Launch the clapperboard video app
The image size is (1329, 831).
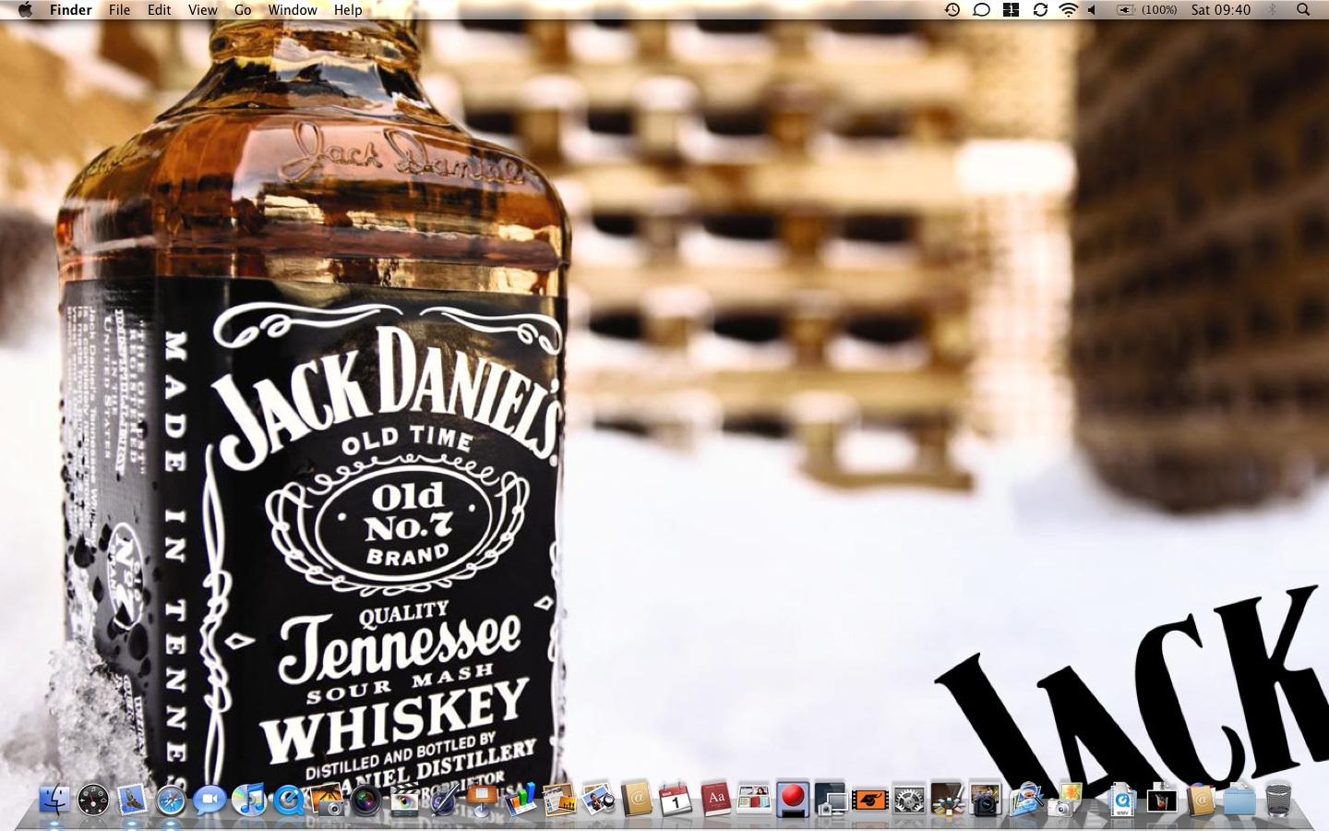tap(404, 800)
